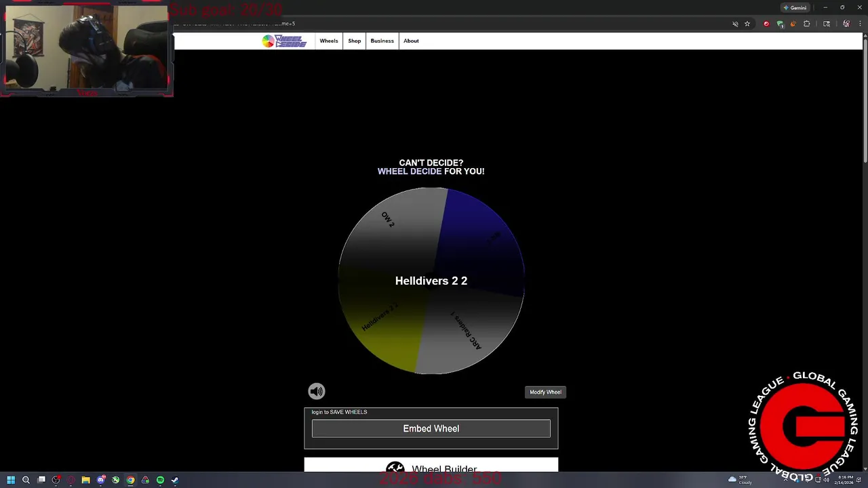Open the Business menu item
This screenshot has width=868, height=488.
[382, 41]
